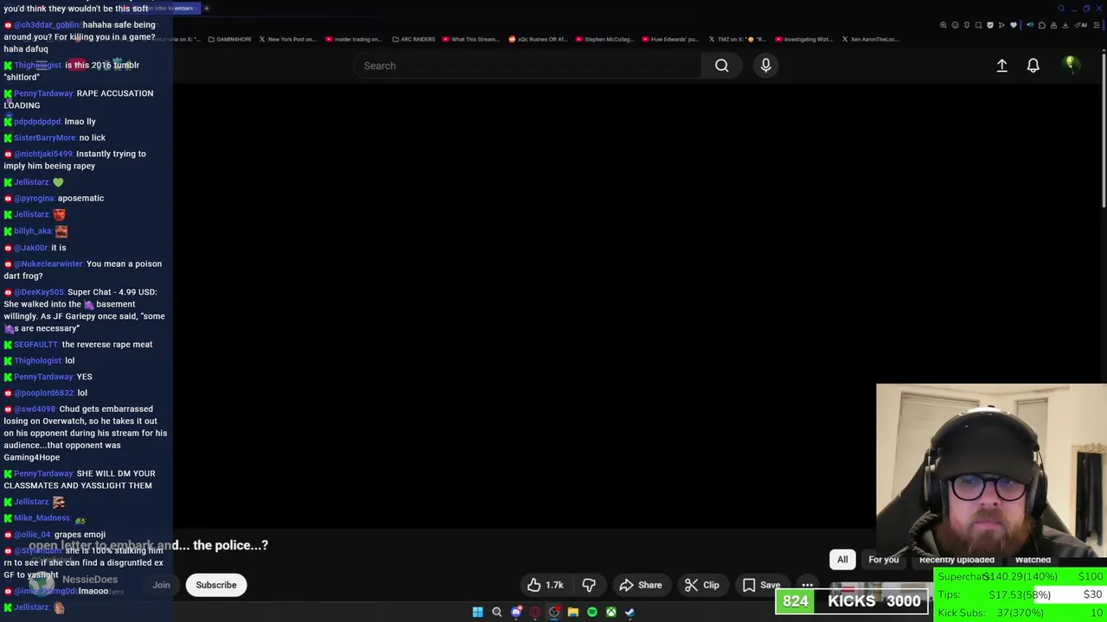Click the send/flow arrow toolbar icon

1001,25
